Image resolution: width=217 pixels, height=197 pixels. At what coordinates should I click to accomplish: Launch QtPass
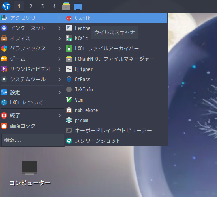pos(116,79)
